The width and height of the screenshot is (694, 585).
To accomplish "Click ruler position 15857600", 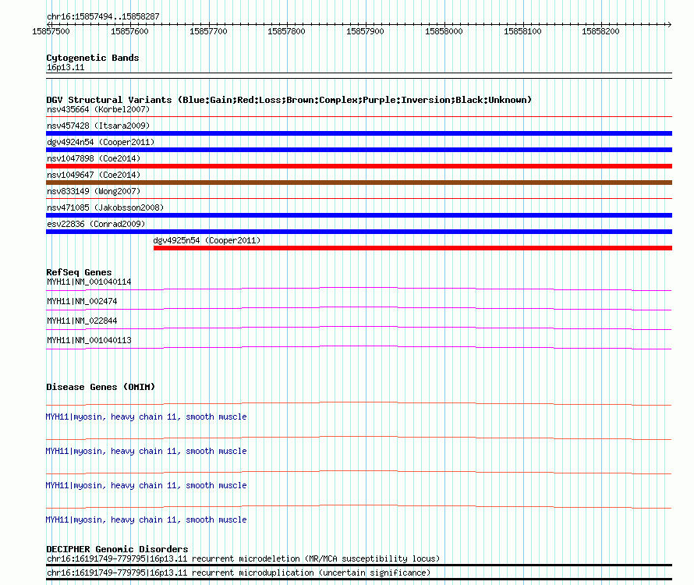I will point(129,31).
